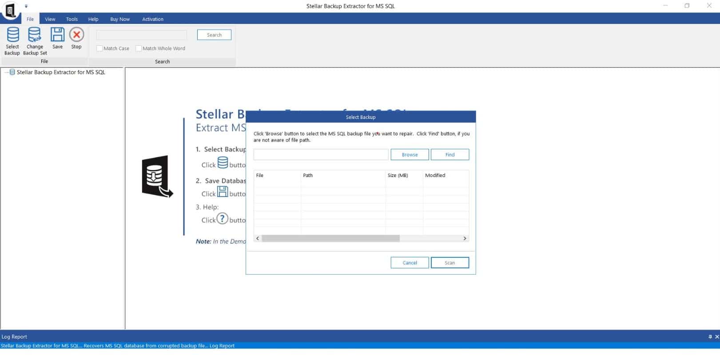The width and height of the screenshot is (720, 358).
Task: Click the File column header
Action: pyautogui.click(x=277, y=175)
